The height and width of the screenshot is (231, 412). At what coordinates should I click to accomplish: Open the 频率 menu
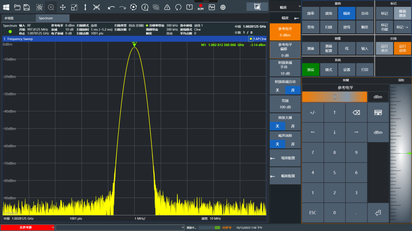pyautogui.click(x=311, y=13)
